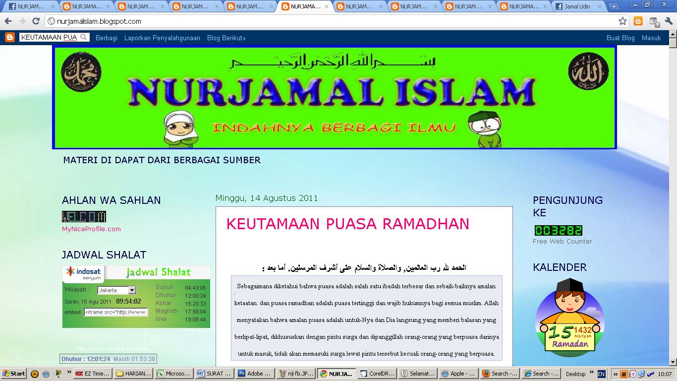Toggle the hidden icons tray expander on taskbar
This screenshot has width=677, height=381.
tap(615, 374)
